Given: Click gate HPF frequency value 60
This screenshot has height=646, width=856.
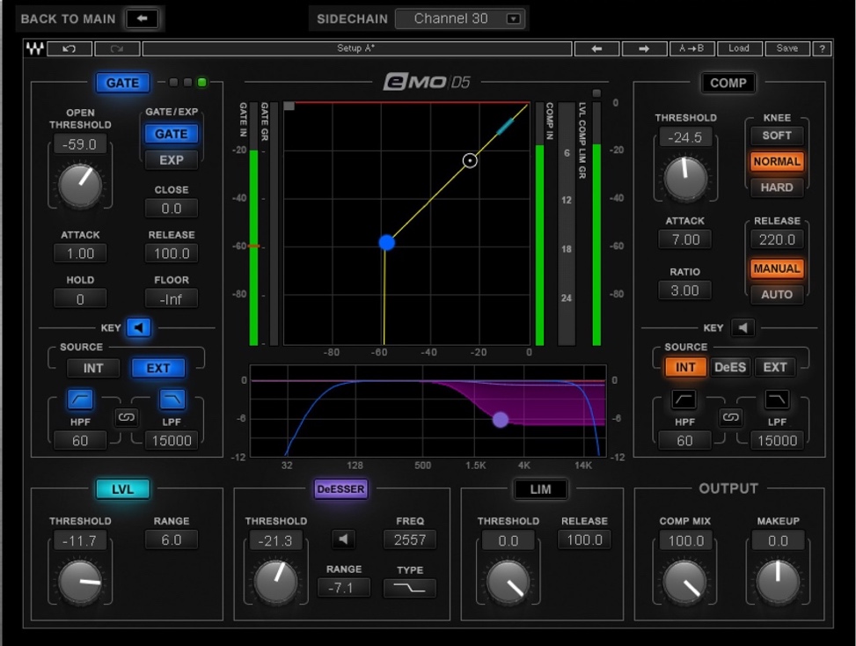Looking at the screenshot, I should click(x=80, y=441).
